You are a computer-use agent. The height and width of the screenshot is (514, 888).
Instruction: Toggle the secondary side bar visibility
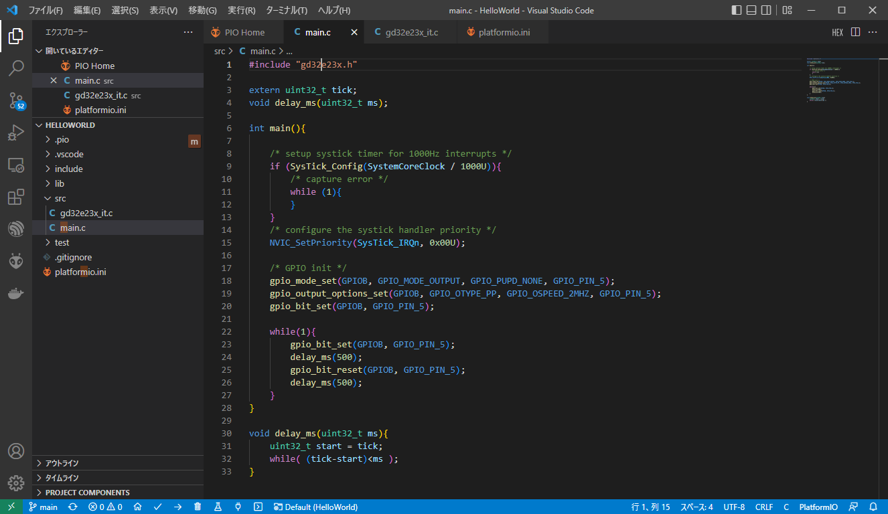(x=767, y=10)
